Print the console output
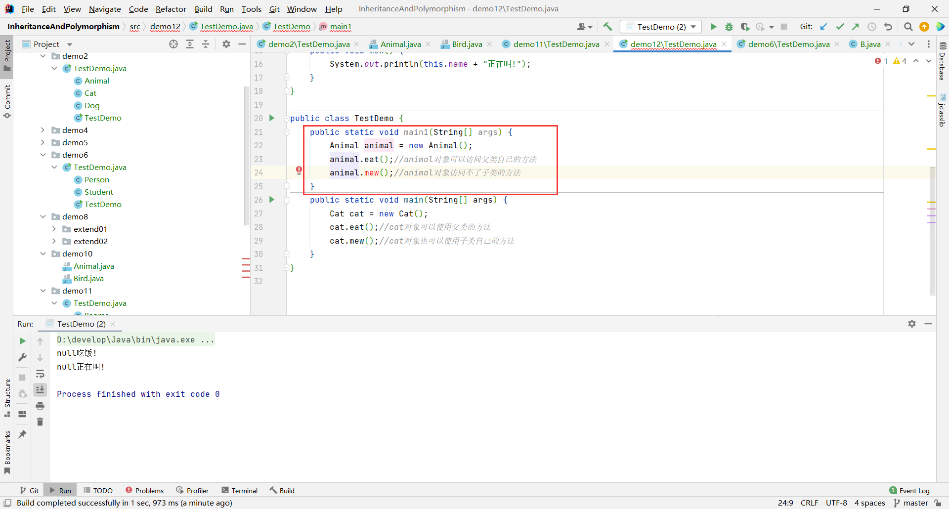 point(40,406)
